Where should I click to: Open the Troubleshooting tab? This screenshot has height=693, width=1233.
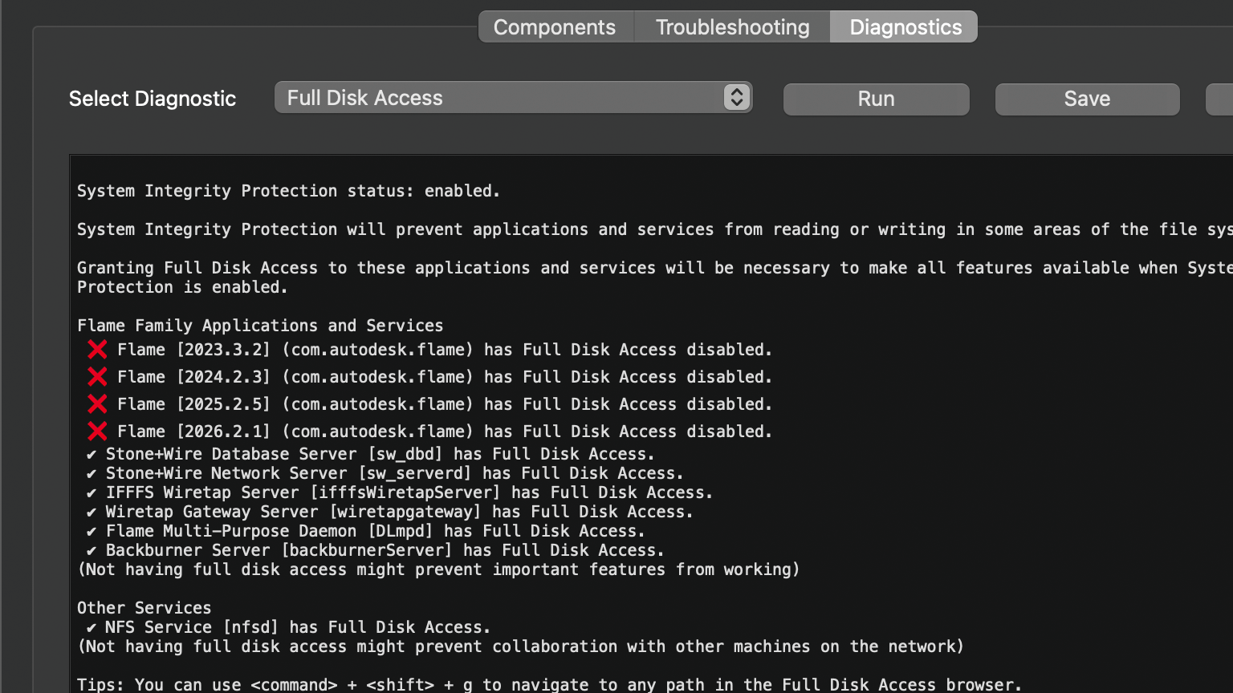(x=732, y=27)
